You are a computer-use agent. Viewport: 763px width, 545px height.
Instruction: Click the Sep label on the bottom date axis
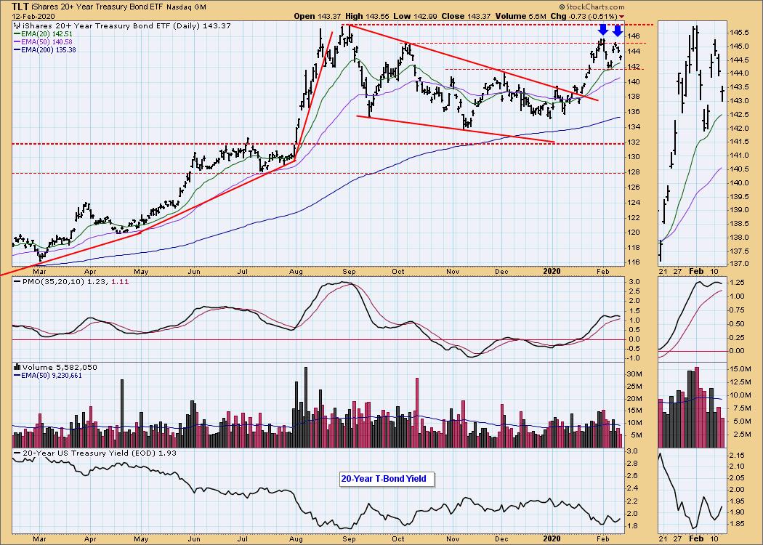click(349, 539)
